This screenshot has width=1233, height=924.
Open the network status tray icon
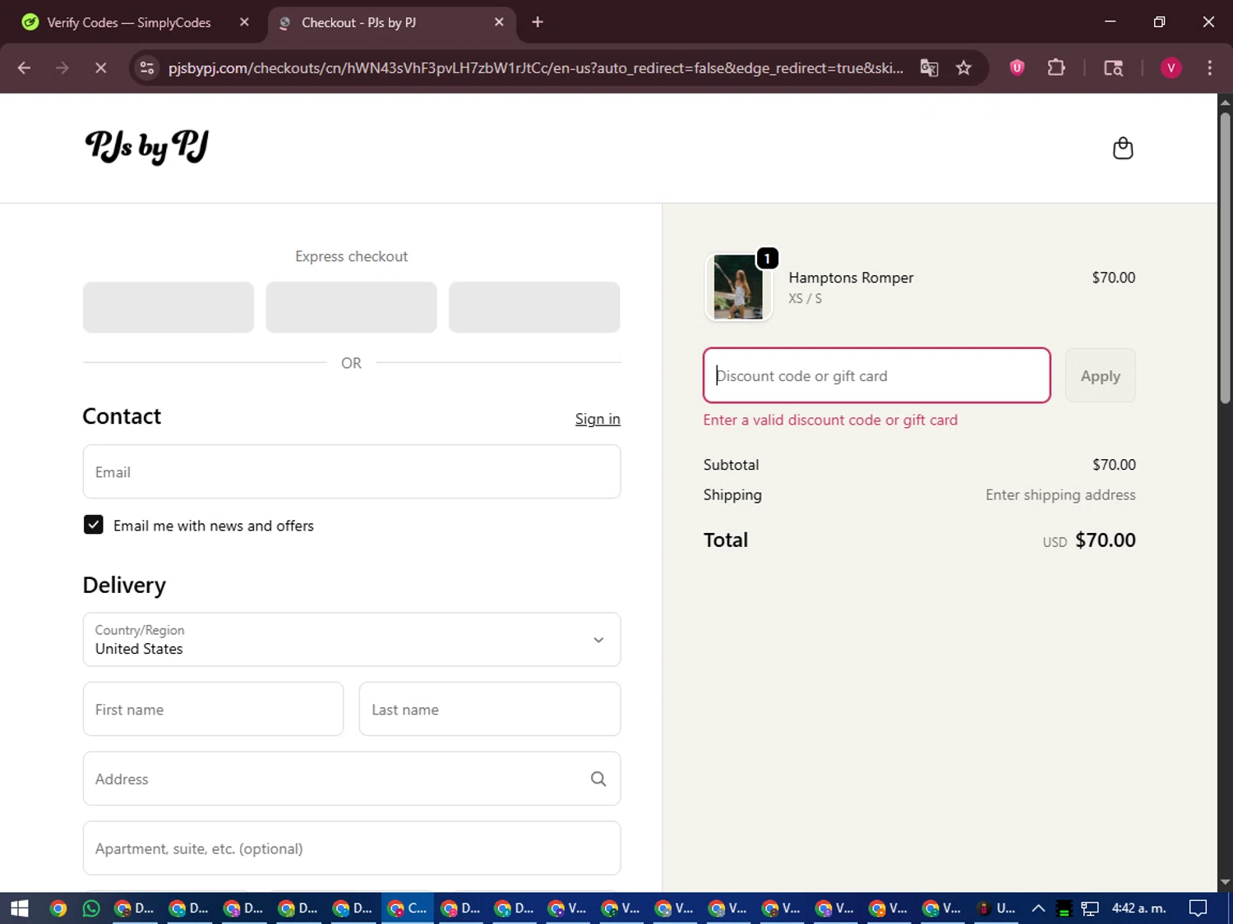coord(1090,908)
